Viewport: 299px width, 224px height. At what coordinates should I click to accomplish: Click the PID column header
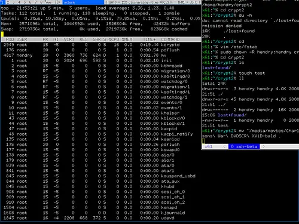click(x=10, y=39)
